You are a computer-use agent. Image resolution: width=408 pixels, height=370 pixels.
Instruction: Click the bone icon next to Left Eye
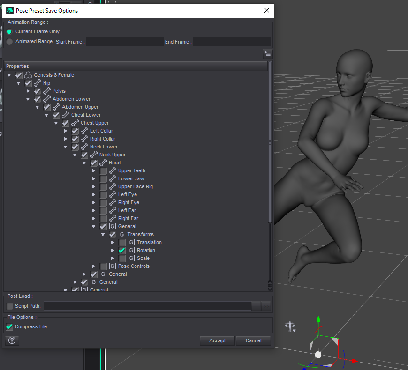(113, 194)
